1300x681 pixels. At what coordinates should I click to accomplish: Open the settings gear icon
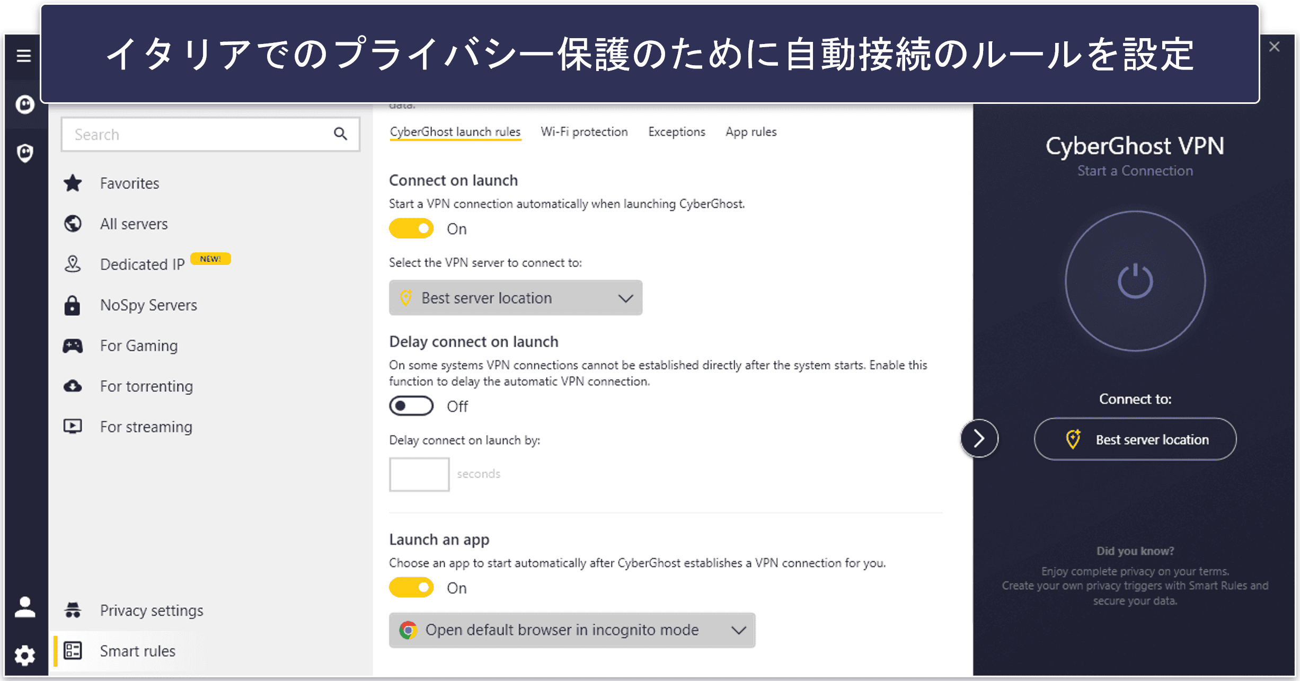25,656
